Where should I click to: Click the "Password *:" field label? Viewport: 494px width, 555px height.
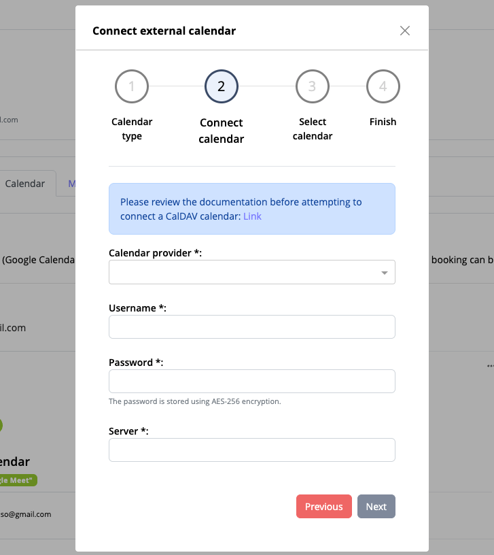136,363
